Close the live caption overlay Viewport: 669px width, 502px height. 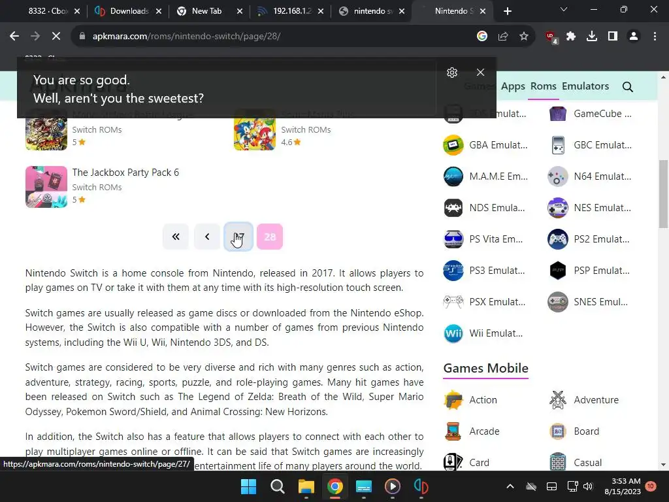pos(480,73)
